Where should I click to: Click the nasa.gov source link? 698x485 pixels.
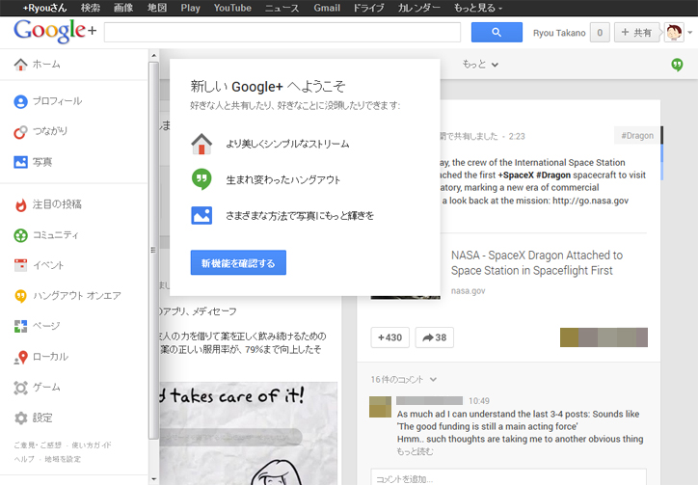pos(468,291)
